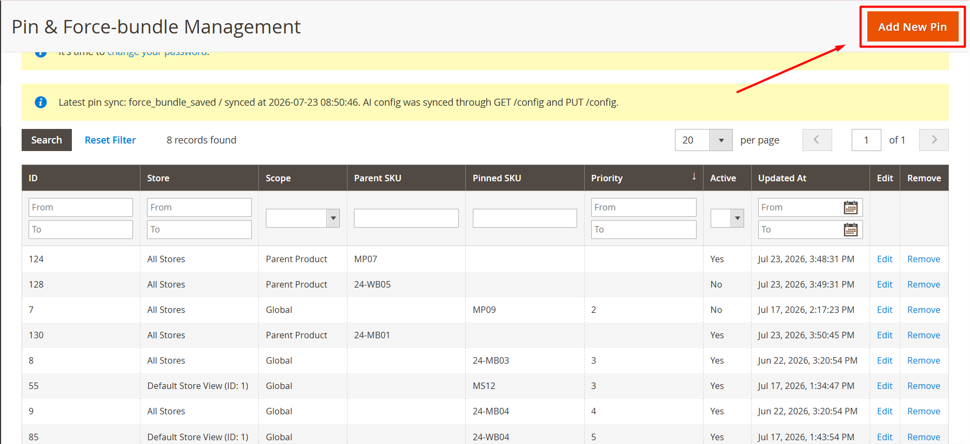
Task: Edit pin 7 with SKU MP09
Action: click(x=885, y=310)
